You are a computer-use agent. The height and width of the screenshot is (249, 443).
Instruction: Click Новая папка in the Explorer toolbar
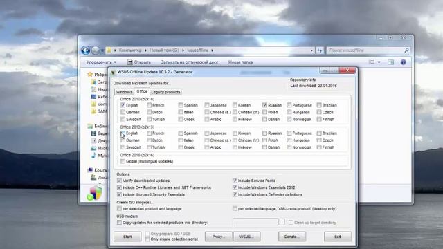240,62
